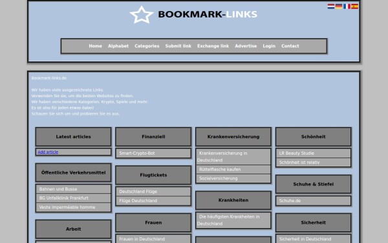Open the Finanziell category header
The width and height of the screenshot is (388, 243).
pyautogui.click(x=153, y=137)
